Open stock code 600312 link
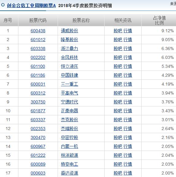The image size is (176, 177). tap(38, 93)
